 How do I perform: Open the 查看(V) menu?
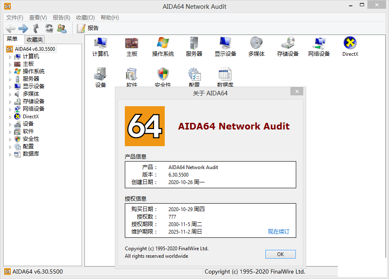pos(38,17)
